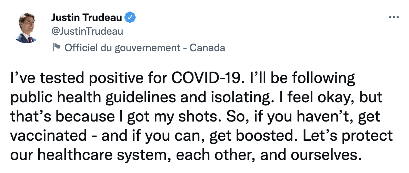This screenshot has height=173, width=409.
Task: Click the @JustinTrudeau handle
Action: (x=87, y=32)
